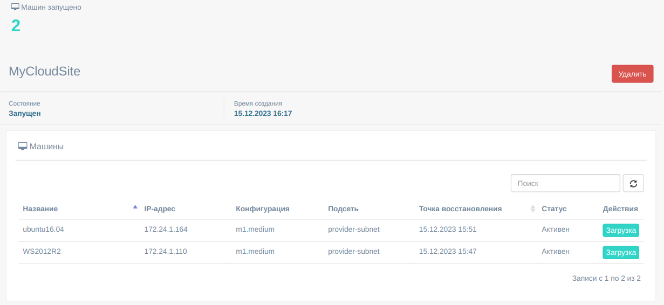This screenshot has width=664, height=305.
Task: Click the Название column header
Action: 40,209
